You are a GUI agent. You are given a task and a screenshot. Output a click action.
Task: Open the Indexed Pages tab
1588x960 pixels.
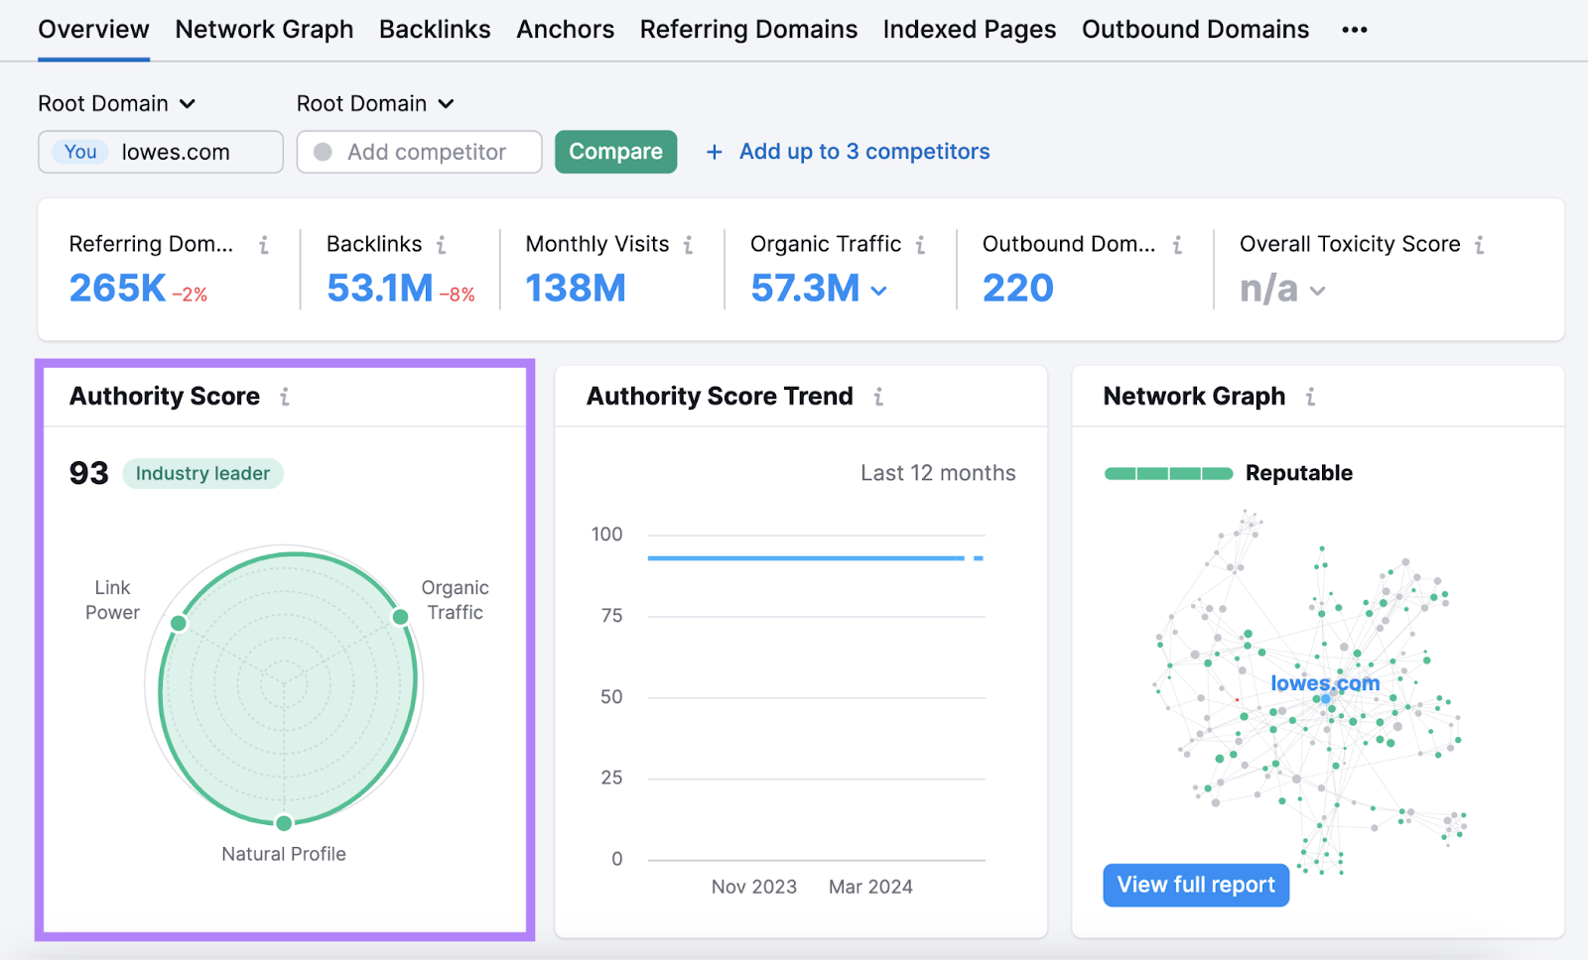[x=969, y=30]
